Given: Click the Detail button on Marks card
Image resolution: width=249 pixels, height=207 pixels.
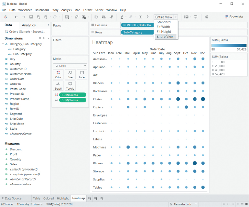Looking at the screenshot, I should [x=58, y=86].
